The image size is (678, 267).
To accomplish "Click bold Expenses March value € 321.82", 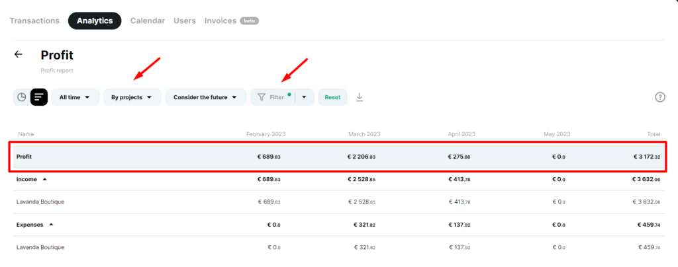I will (x=365, y=225).
